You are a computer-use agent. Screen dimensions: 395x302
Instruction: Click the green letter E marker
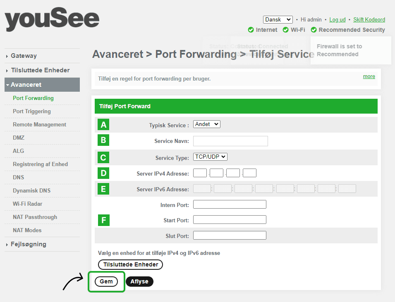(x=103, y=189)
